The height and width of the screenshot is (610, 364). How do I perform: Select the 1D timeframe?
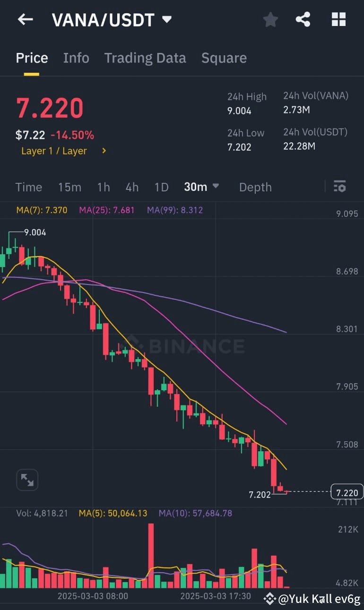pyautogui.click(x=161, y=187)
